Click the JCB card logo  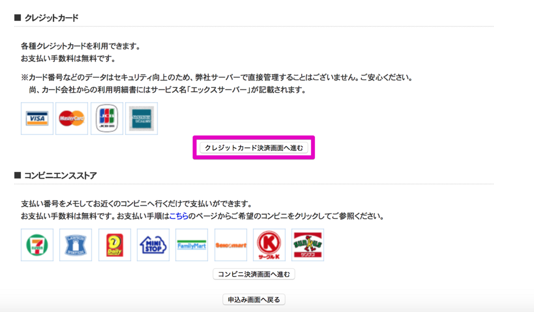click(106, 118)
